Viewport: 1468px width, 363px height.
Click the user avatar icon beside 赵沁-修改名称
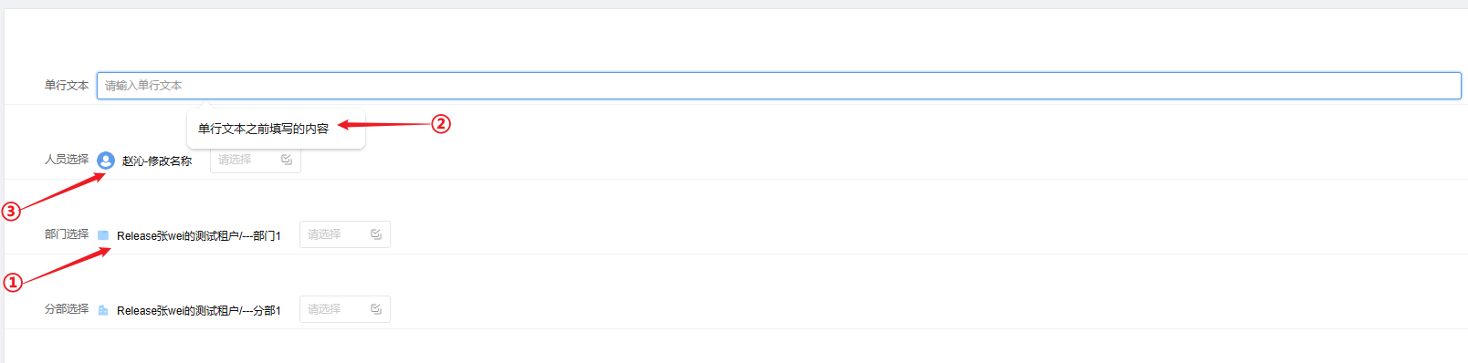pos(106,161)
